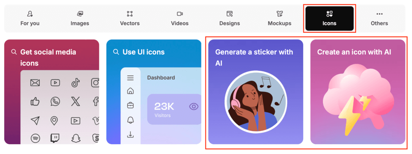Viewport: 412px width, 154px height.
Task: Click the Icons tab
Action: [330, 18]
